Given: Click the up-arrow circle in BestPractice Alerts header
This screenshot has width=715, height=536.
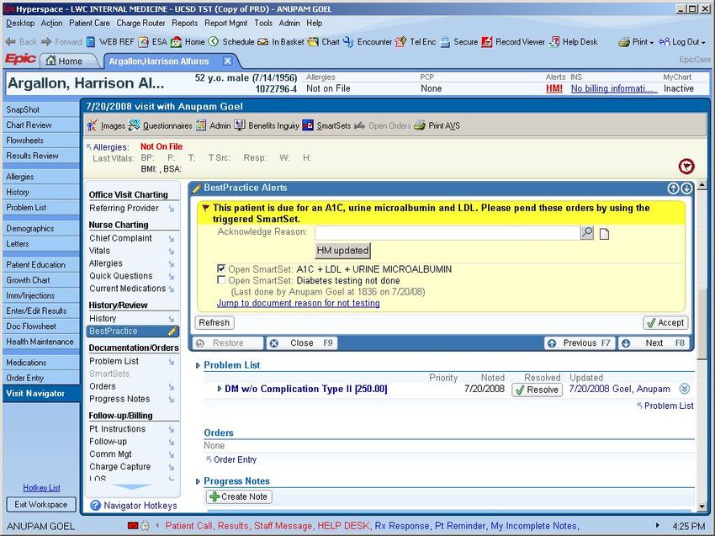Looking at the screenshot, I should pyautogui.click(x=673, y=188).
